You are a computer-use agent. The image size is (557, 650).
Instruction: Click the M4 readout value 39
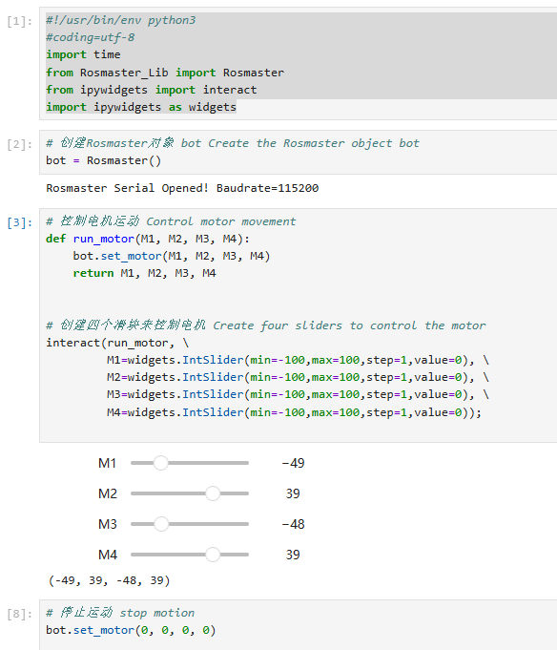[x=293, y=555]
